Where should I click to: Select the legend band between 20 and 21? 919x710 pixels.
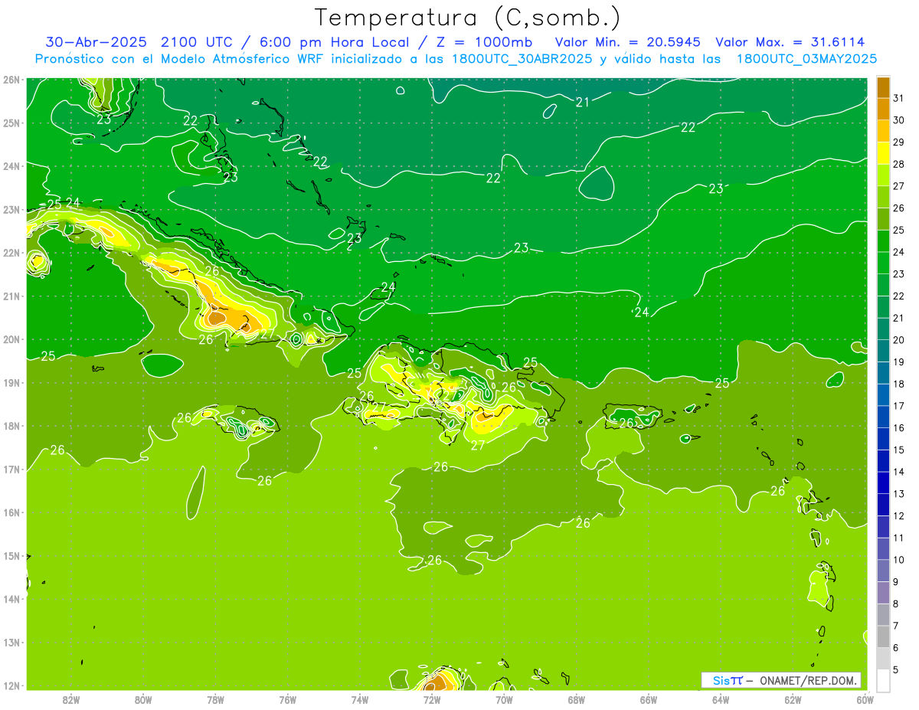[883, 329]
